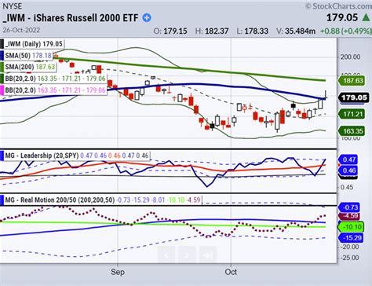
Task: Click the faded previous chart navigation button
Action: [166, 255]
